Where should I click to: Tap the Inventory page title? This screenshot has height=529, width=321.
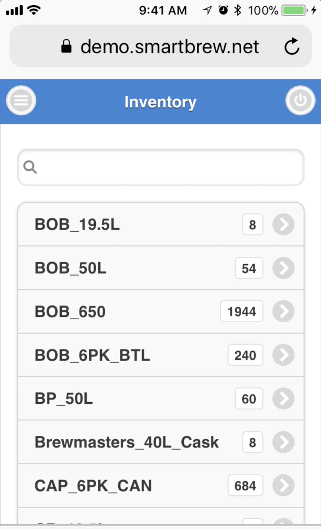point(160,102)
